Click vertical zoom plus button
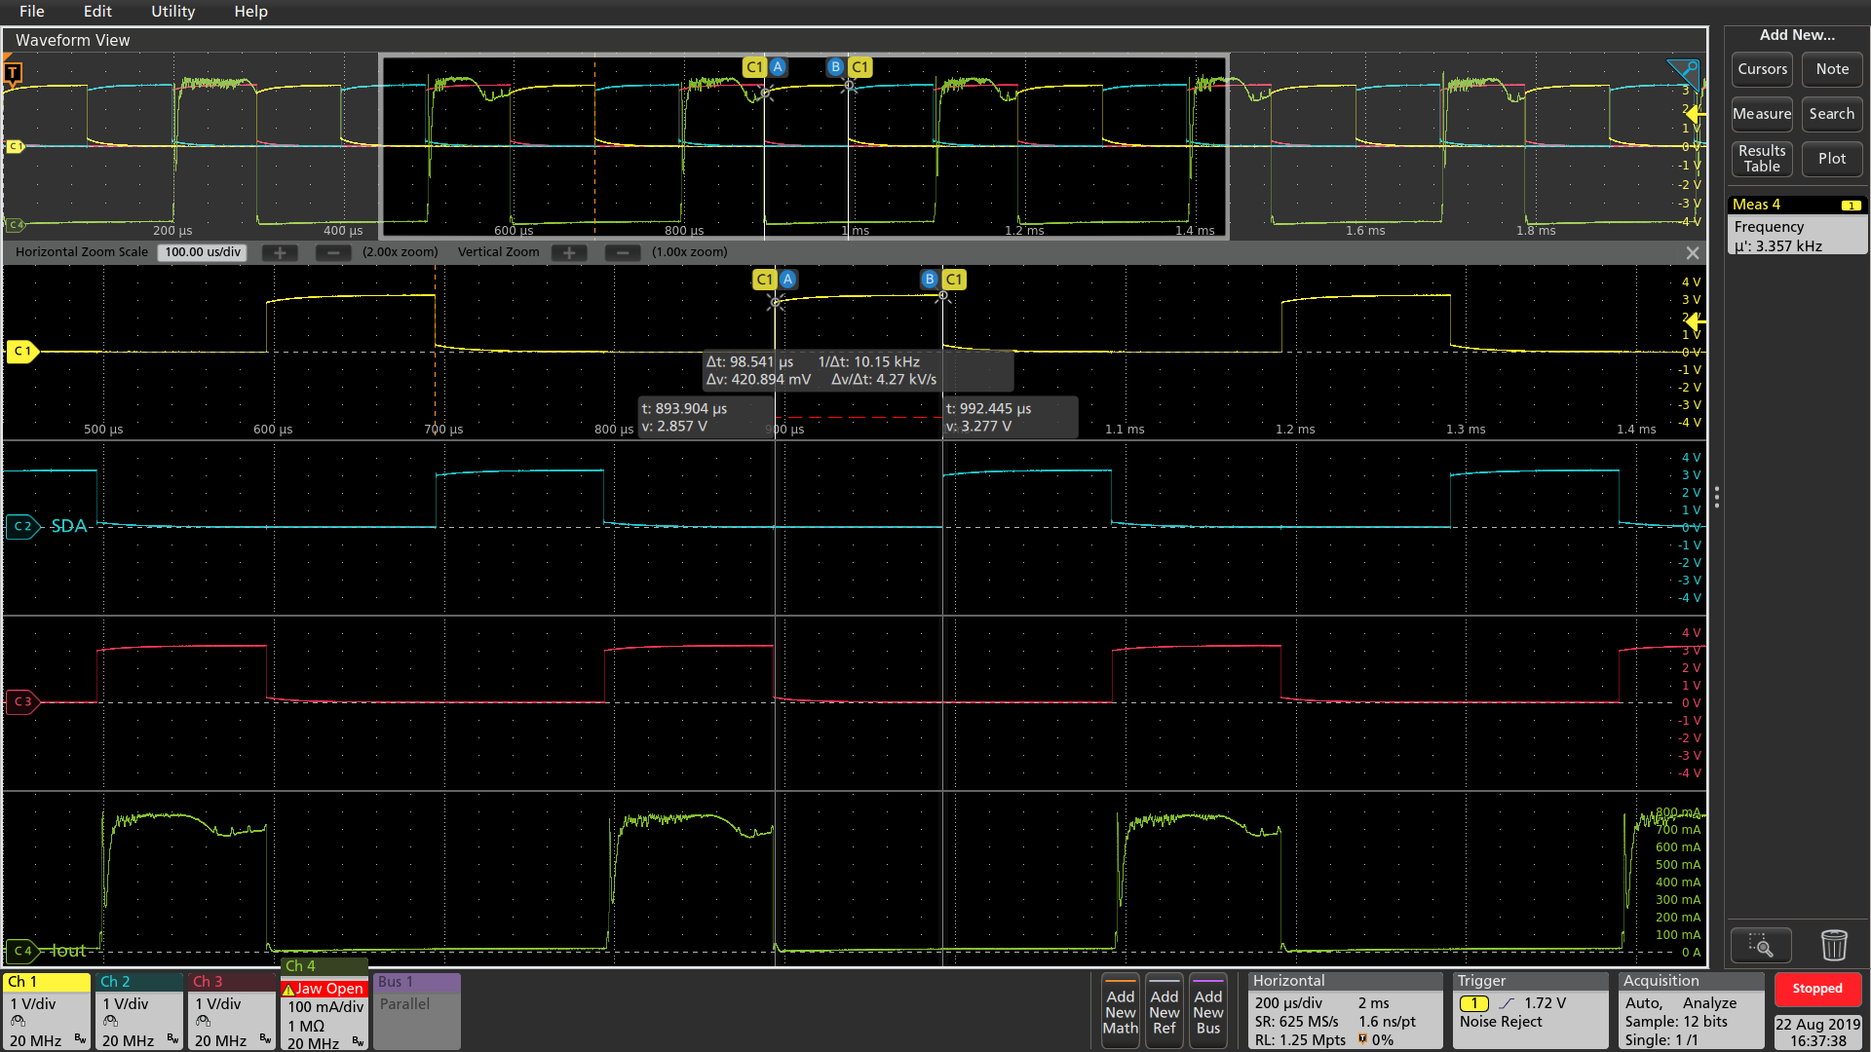 click(569, 252)
